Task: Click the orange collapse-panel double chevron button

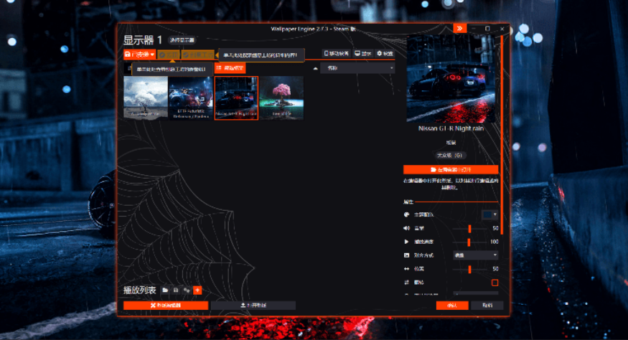Action: click(460, 29)
